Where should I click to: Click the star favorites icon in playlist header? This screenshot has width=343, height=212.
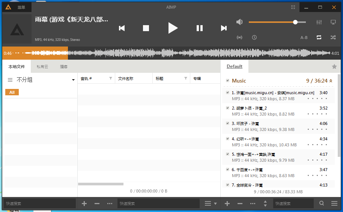pos(334,66)
